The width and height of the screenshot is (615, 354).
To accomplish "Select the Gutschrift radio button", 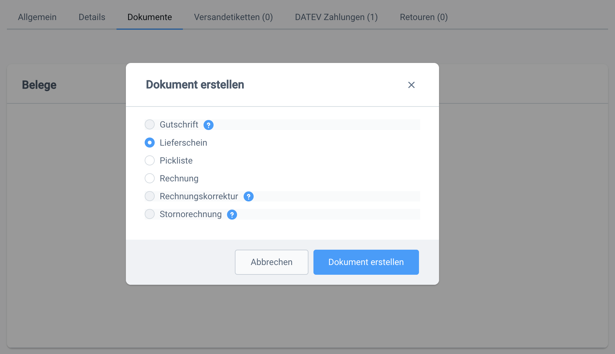I will (150, 124).
